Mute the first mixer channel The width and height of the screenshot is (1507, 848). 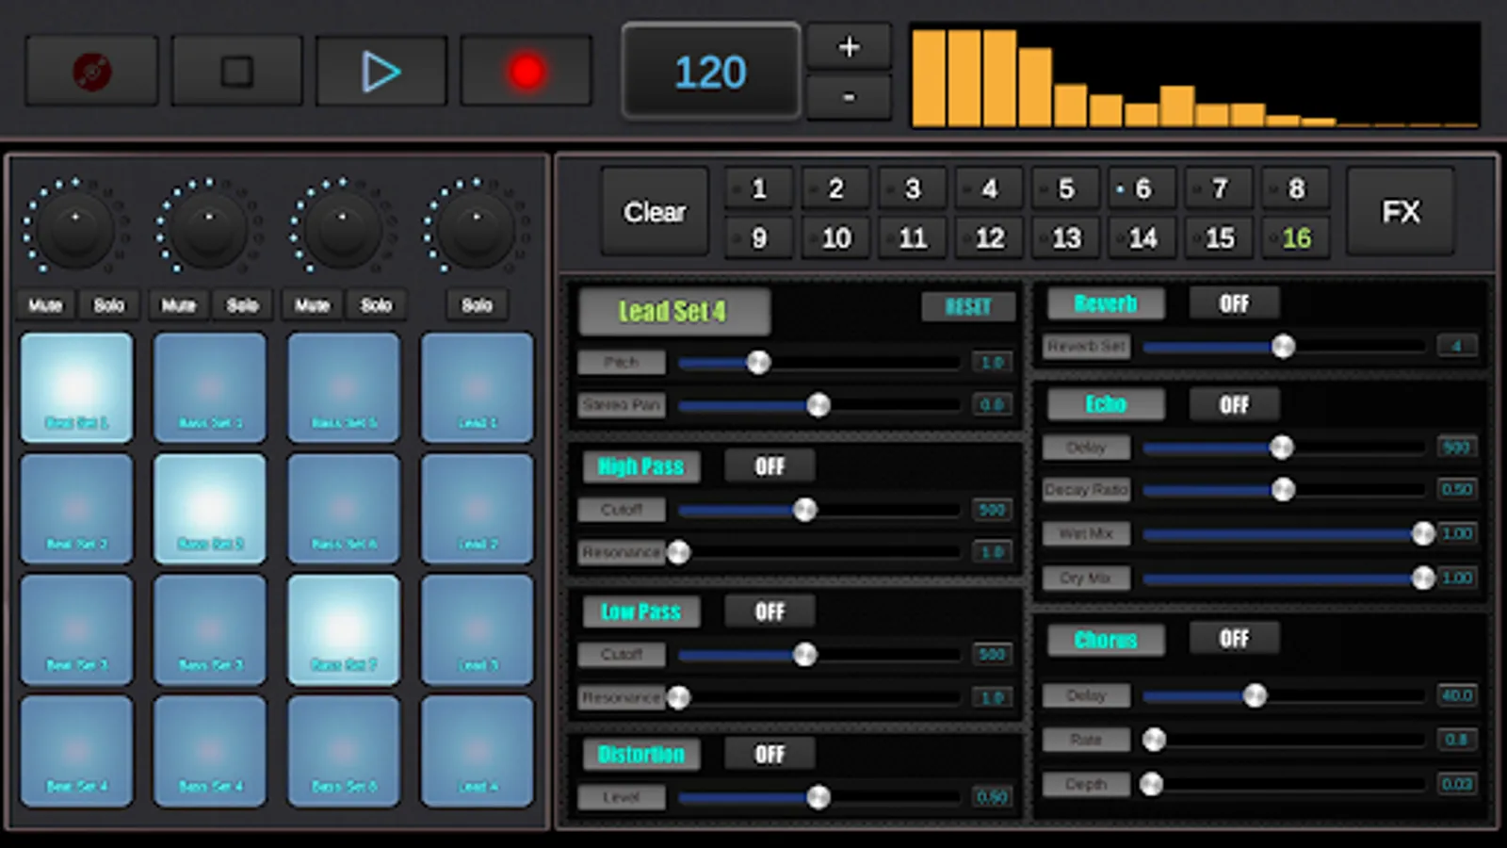[x=43, y=304]
